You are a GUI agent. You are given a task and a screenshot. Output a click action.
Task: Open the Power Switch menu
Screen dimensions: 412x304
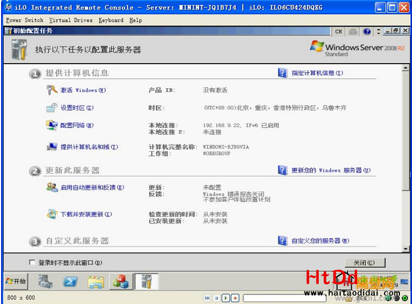[25, 20]
